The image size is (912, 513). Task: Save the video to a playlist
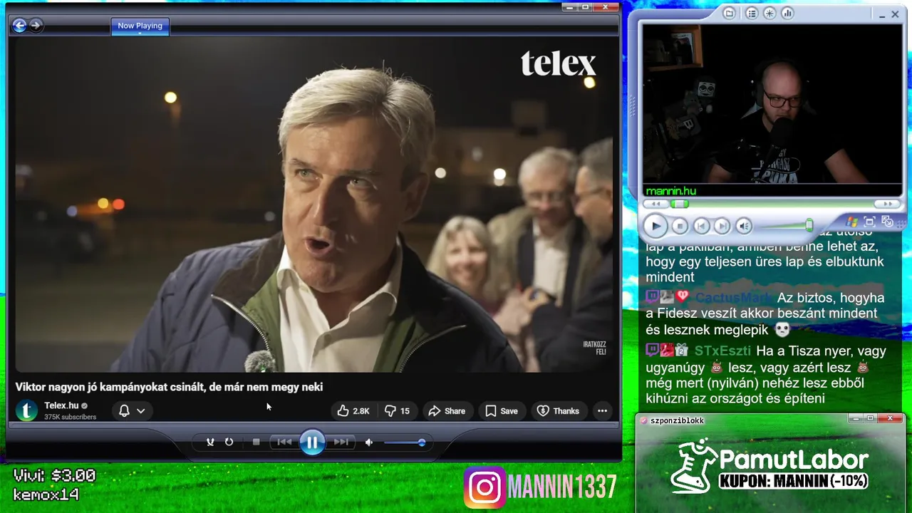[x=502, y=410]
